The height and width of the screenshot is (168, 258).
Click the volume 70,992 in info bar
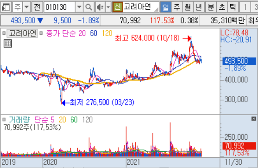130,20
